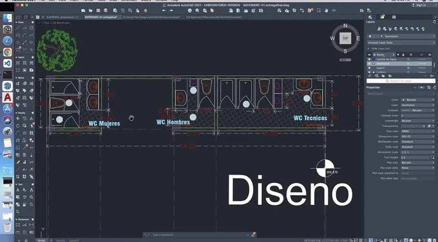Select the Spline draw tool
Viewport: 438px width, 242px height.
point(32,35)
